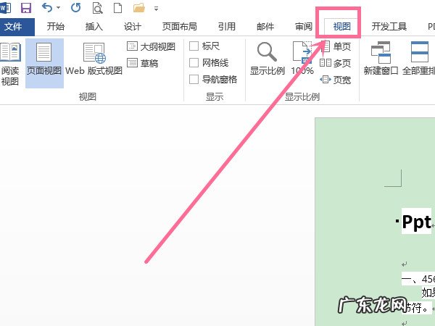Expand the Undo history dropdown arrow
The height and width of the screenshot is (326, 435).
pos(58,8)
